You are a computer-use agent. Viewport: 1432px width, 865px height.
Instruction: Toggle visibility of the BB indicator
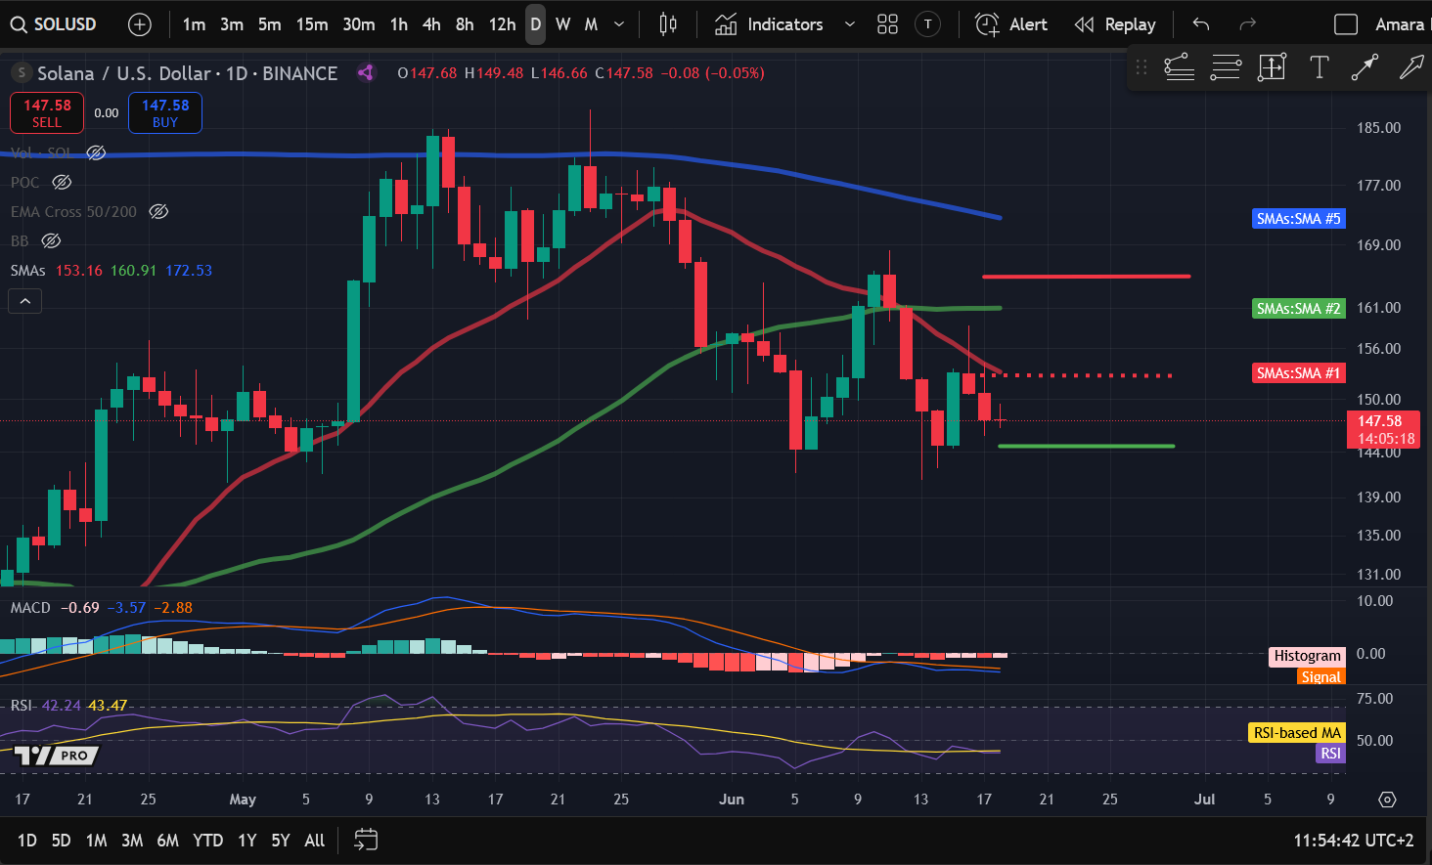point(51,240)
